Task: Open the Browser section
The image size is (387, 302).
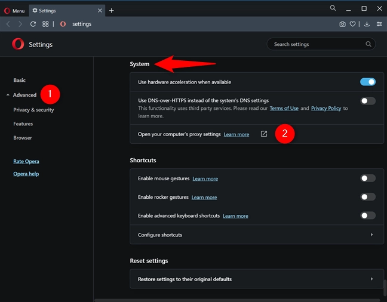Action: coord(23,138)
